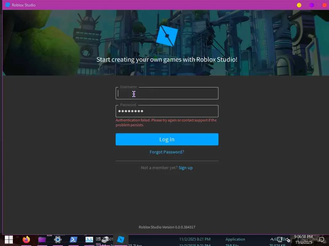
Task: Open the 7-Zip taskbar icon
Action: tap(98, 239)
